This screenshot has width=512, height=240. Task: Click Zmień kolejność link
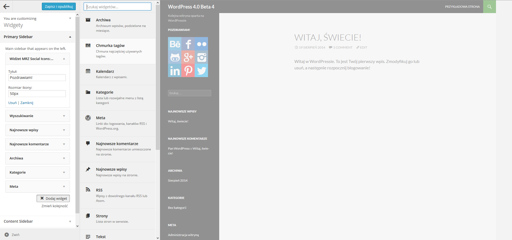tap(55, 206)
